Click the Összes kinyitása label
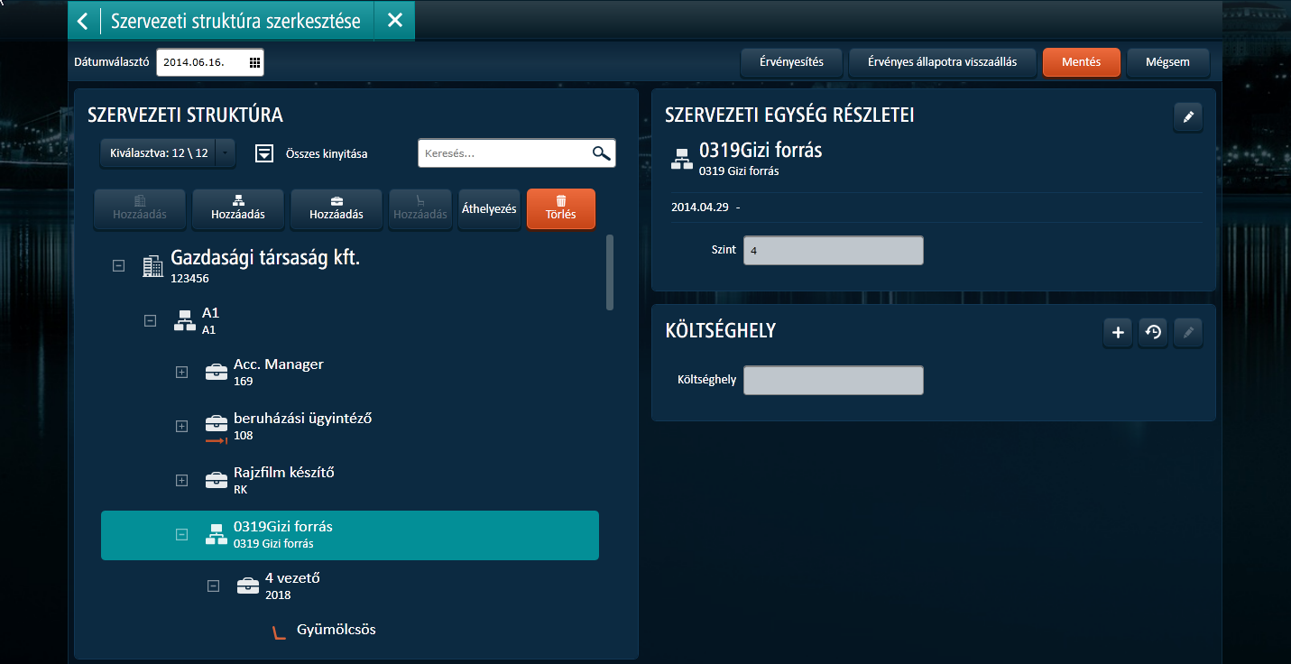 [327, 154]
